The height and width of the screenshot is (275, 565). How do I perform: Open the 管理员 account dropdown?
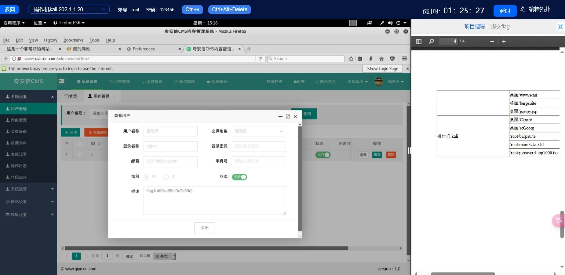tap(395, 82)
